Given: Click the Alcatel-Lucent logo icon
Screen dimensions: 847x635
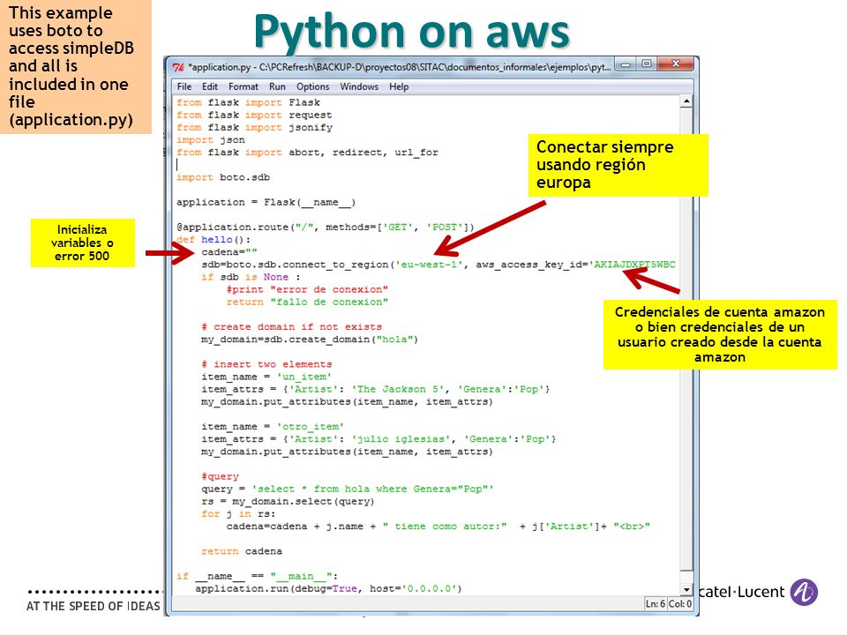Looking at the screenshot, I should click(x=804, y=592).
